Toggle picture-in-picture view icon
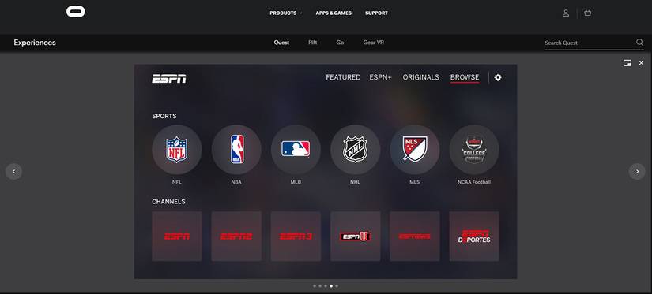Image resolution: width=652 pixels, height=294 pixels. coord(627,63)
